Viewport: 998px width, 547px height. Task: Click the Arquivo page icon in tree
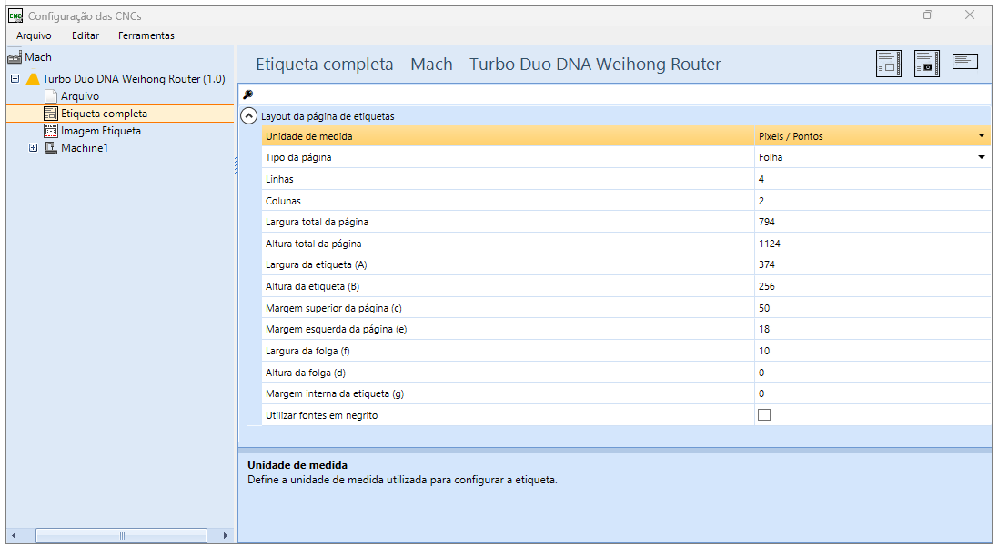(51, 96)
